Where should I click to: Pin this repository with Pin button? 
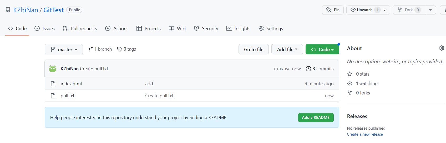click(333, 10)
